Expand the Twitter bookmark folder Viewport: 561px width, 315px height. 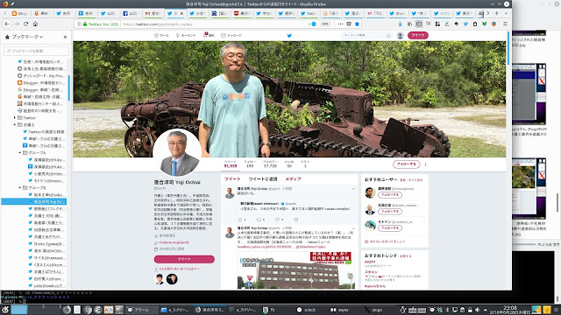15,117
